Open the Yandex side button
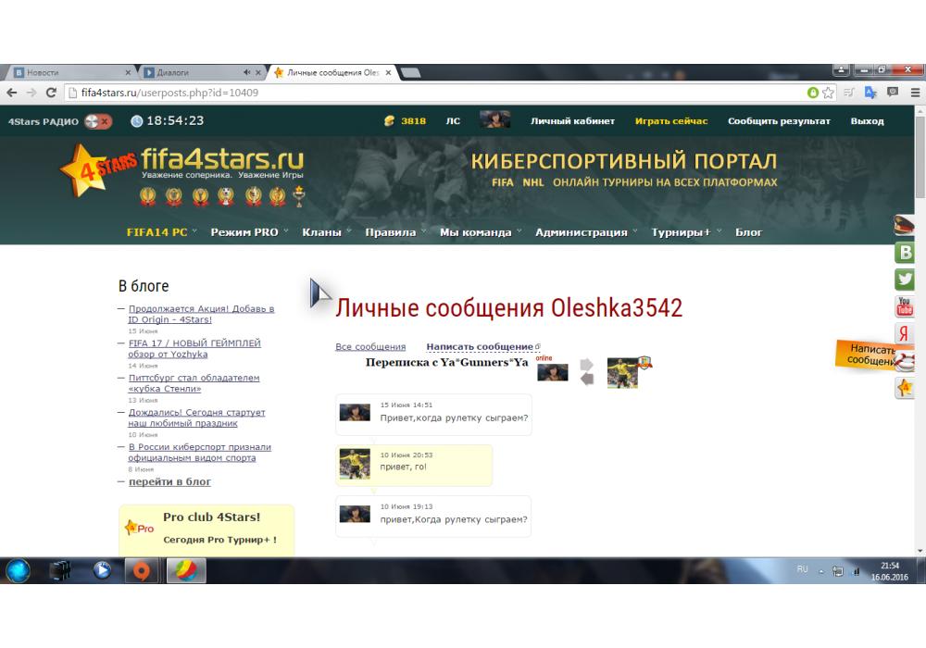 905,333
